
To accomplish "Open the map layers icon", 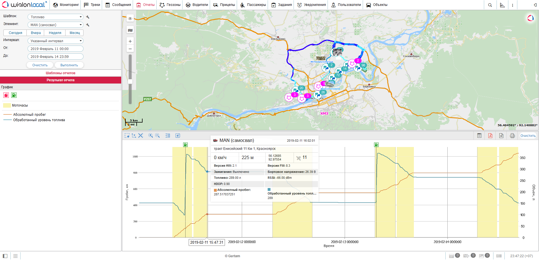I will tap(130, 30).
